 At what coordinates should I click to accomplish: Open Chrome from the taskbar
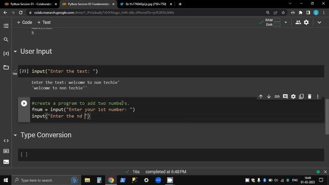111,180
